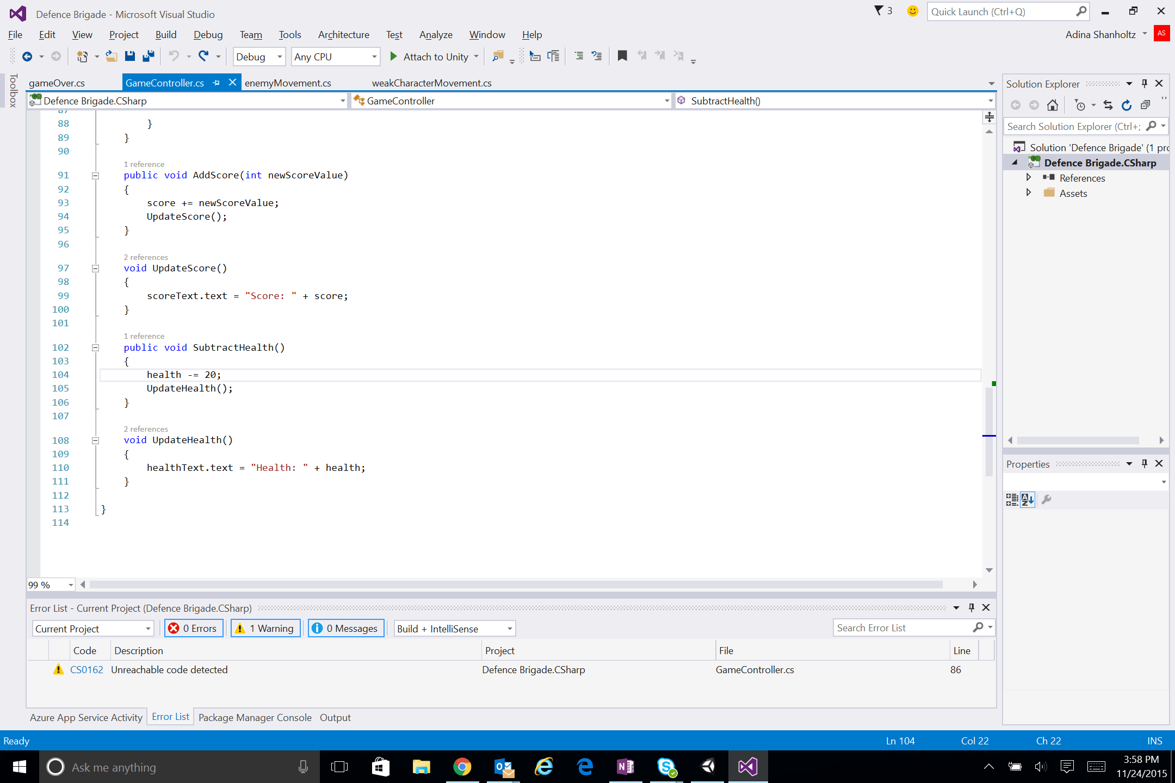Open the Toolbox side panel
The height and width of the screenshot is (783, 1175).
[13, 91]
